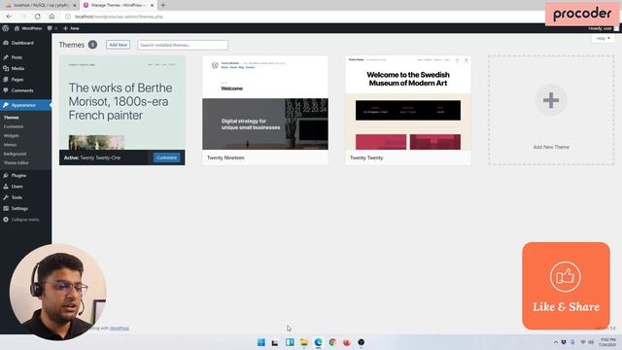Focus the Search installed themes field
The width and height of the screenshot is (622, 350).
pos(183,45)
